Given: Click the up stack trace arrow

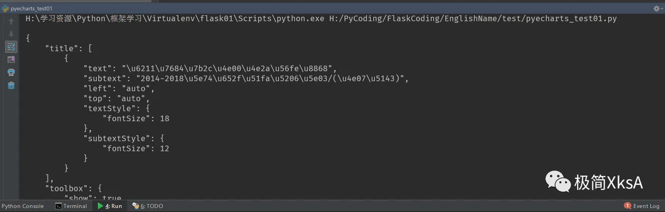Looking at the screenshot, I should (x=11, y=21).
